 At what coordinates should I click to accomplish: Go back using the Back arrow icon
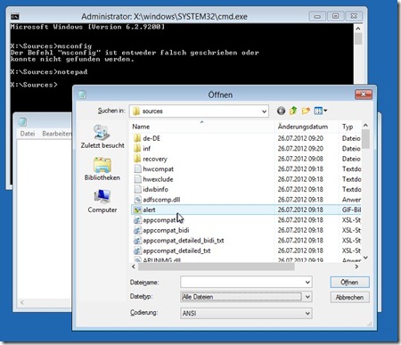(x=281, y=111)
